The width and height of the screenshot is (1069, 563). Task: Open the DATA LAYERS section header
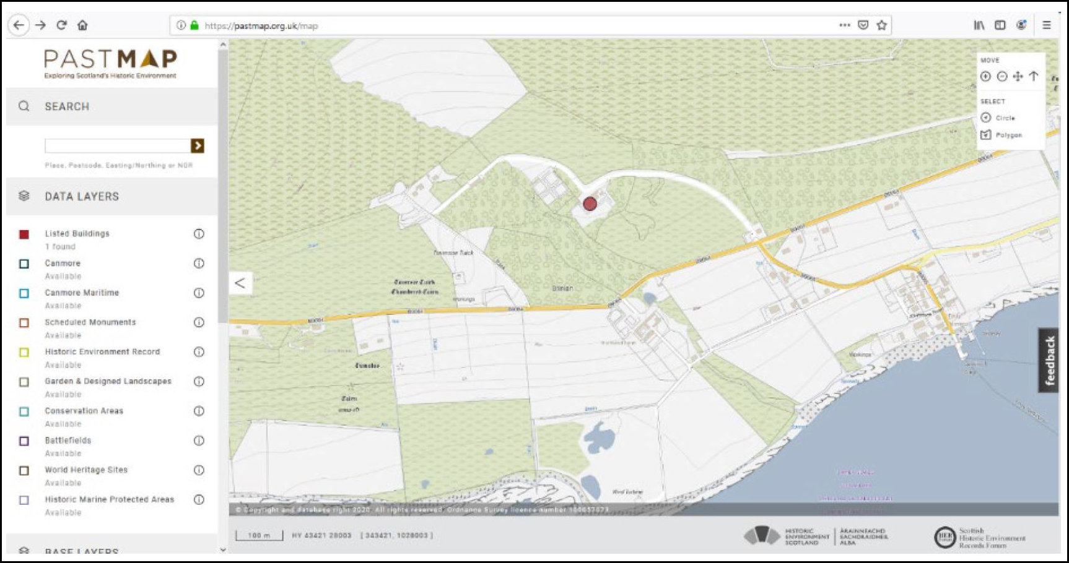(81, 196)
